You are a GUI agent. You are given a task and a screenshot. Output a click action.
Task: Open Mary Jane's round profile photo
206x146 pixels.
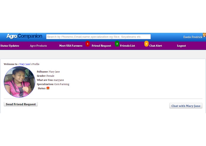(x=20, y=82)
